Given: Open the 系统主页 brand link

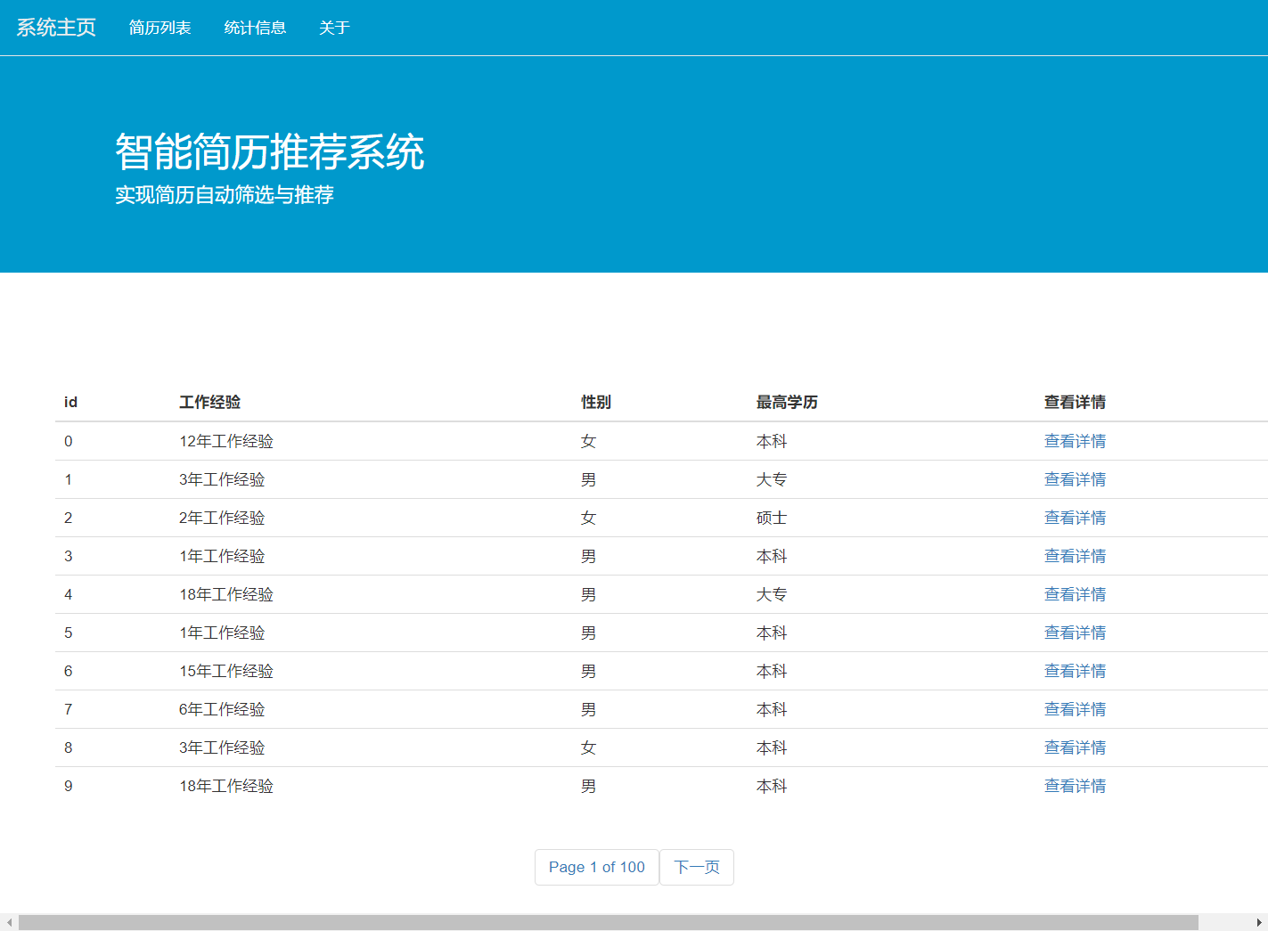Looking at the screenshot, I should (56, 28).
